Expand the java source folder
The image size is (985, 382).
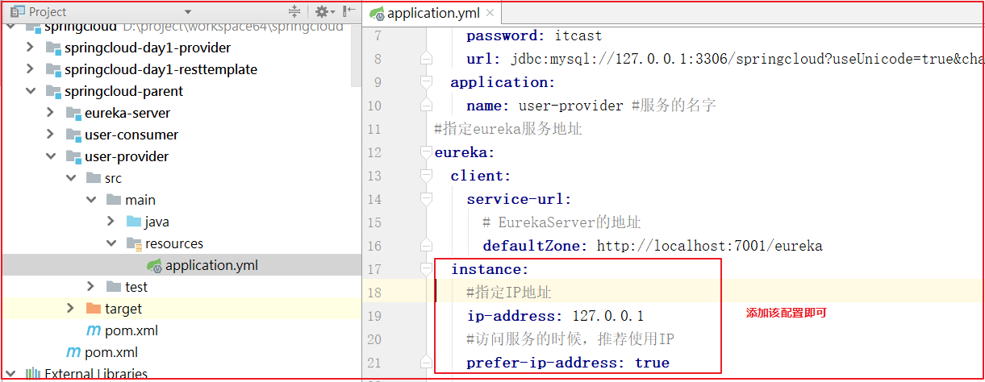click(x=111, y=222)
